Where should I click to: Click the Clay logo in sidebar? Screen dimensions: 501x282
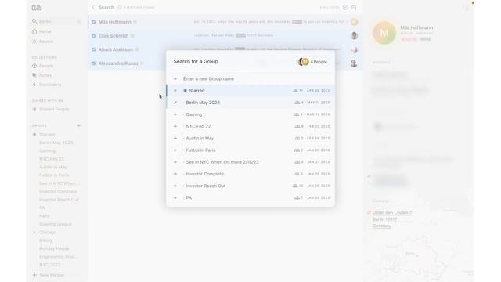point(37,8)
